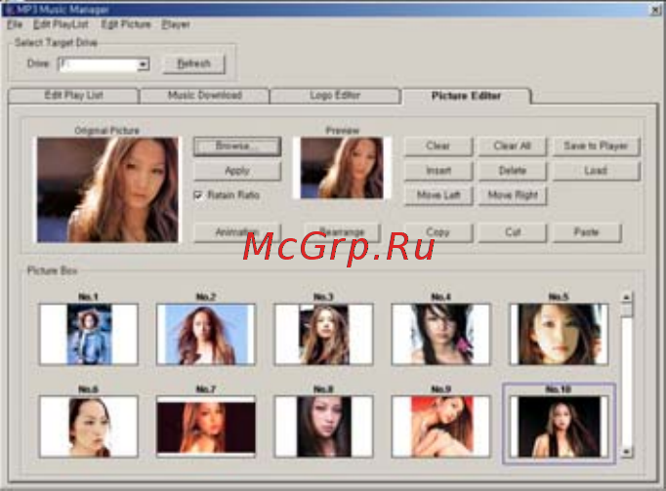Screen dimensions: 666x491
Task: Click the Move Right button
Action: 513,195
